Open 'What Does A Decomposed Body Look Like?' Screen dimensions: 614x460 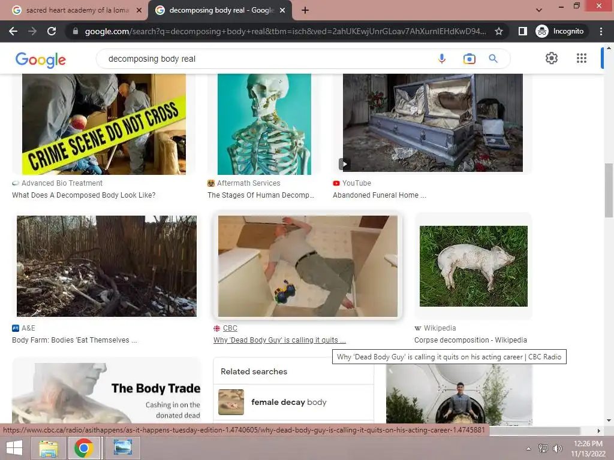click(84, 195)
